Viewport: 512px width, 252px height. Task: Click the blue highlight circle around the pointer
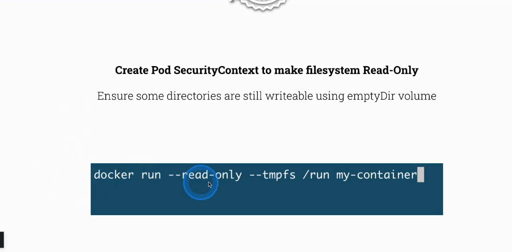point(200,183)
